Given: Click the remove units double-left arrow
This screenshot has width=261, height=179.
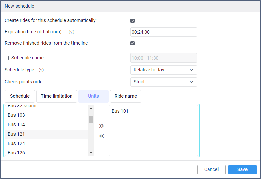Looking at the screenshot, I should tap(101, 136).
